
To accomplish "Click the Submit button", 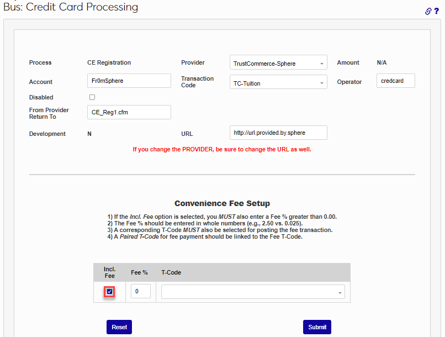I will click(x=317, y=327).
